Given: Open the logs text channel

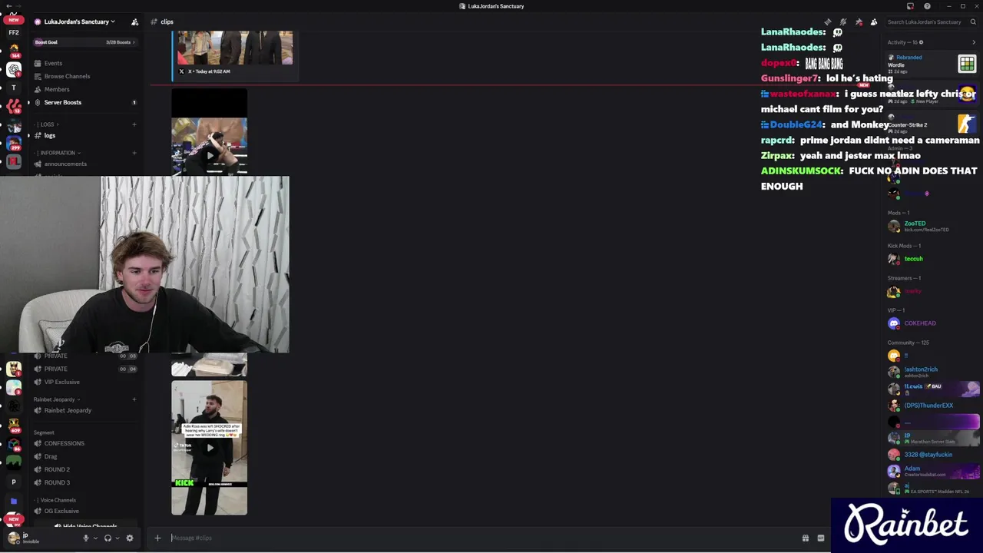Looking at the screenshot, I should pyautogui.click(x=84, y=135).
